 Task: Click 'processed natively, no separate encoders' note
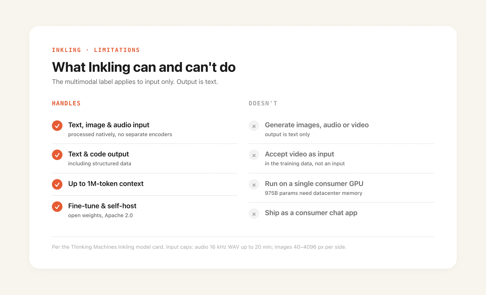click(120, 134)
